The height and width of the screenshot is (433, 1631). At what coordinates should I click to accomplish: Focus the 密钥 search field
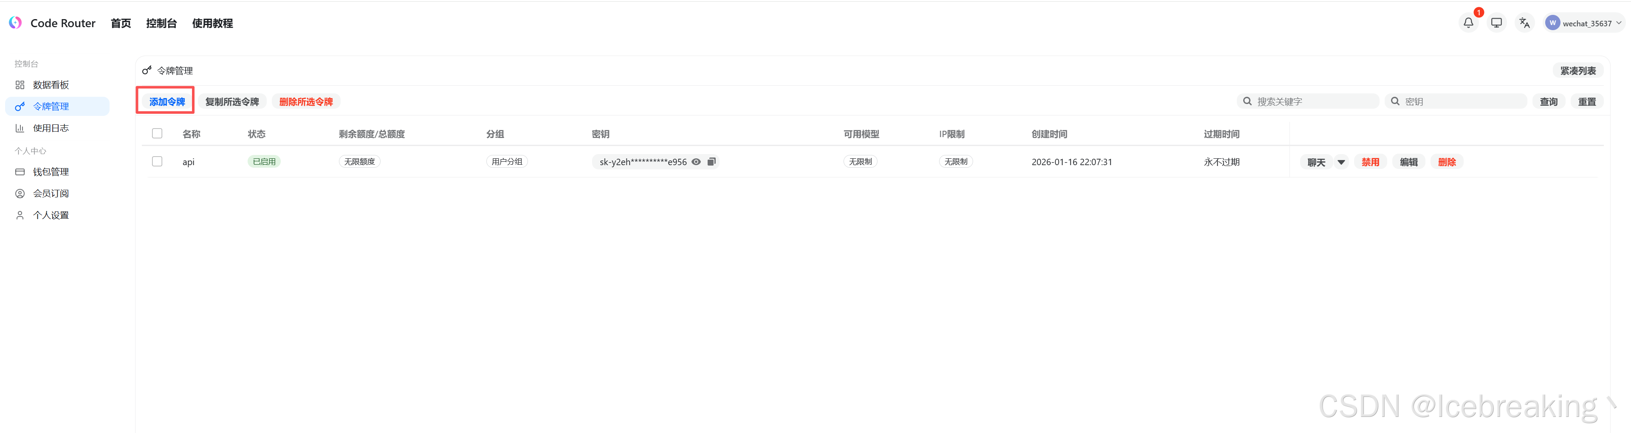coord(1456,101)
